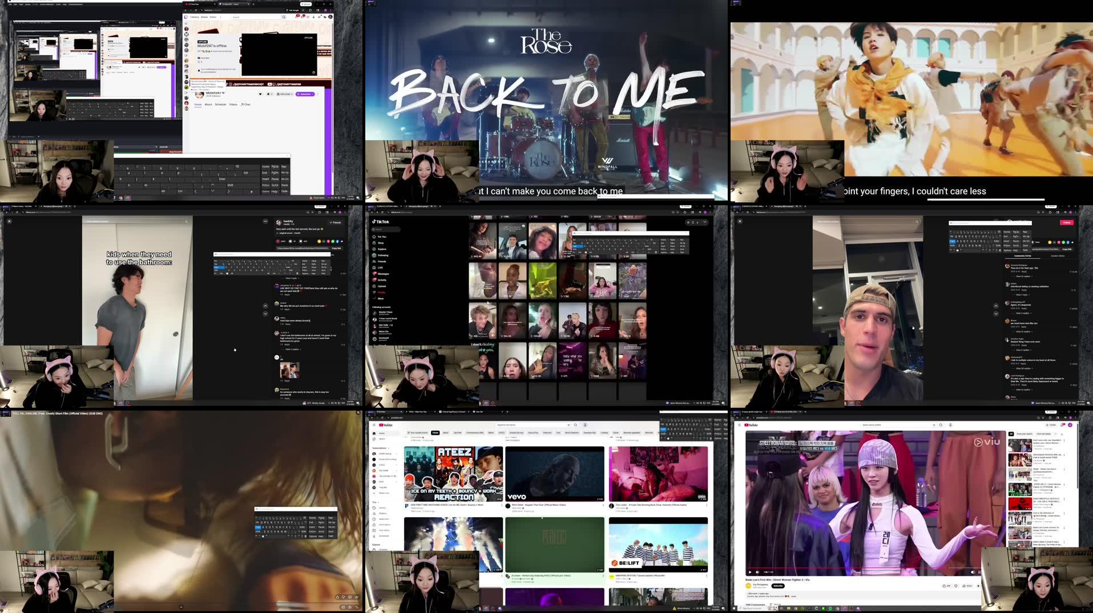1093x613 pixels.
Task: Open the TikTok For You home icon
Action: 374,237
